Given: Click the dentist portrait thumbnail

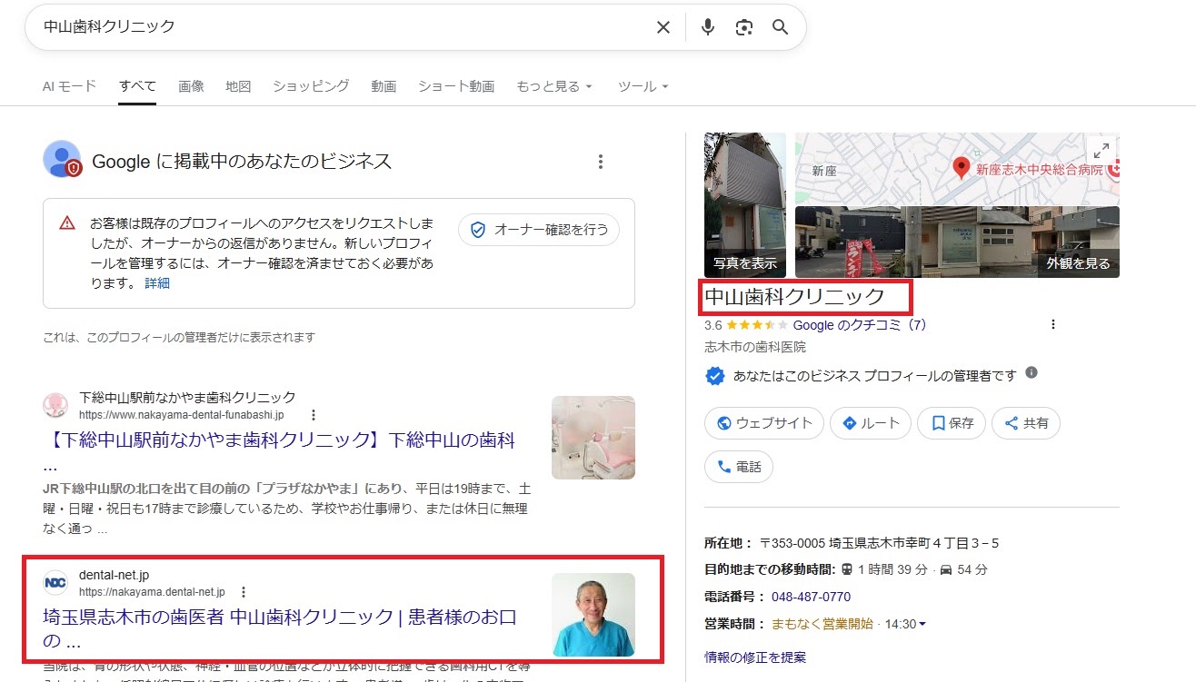Looking at the screenshot, I should [x=593, y=615].
